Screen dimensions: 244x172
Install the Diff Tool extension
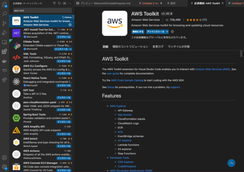(64, 98)
